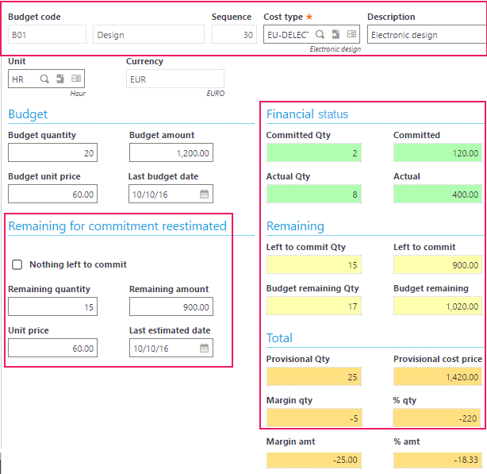This screenshot has height=474, width=487.
Task: Click the Unit record card icon
Action: [76, 79]
